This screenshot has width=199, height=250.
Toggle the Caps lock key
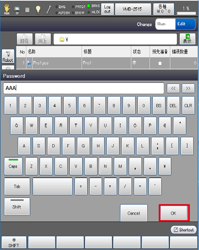(x=13, y=166)
